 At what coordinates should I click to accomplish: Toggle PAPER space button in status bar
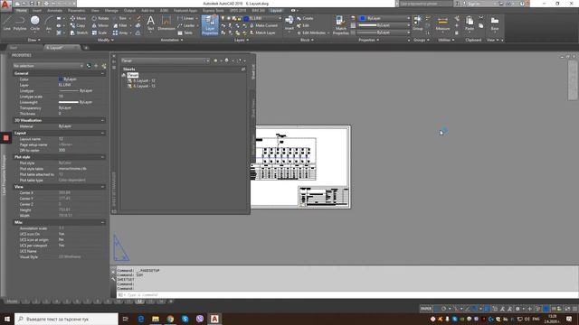(426, 309)
